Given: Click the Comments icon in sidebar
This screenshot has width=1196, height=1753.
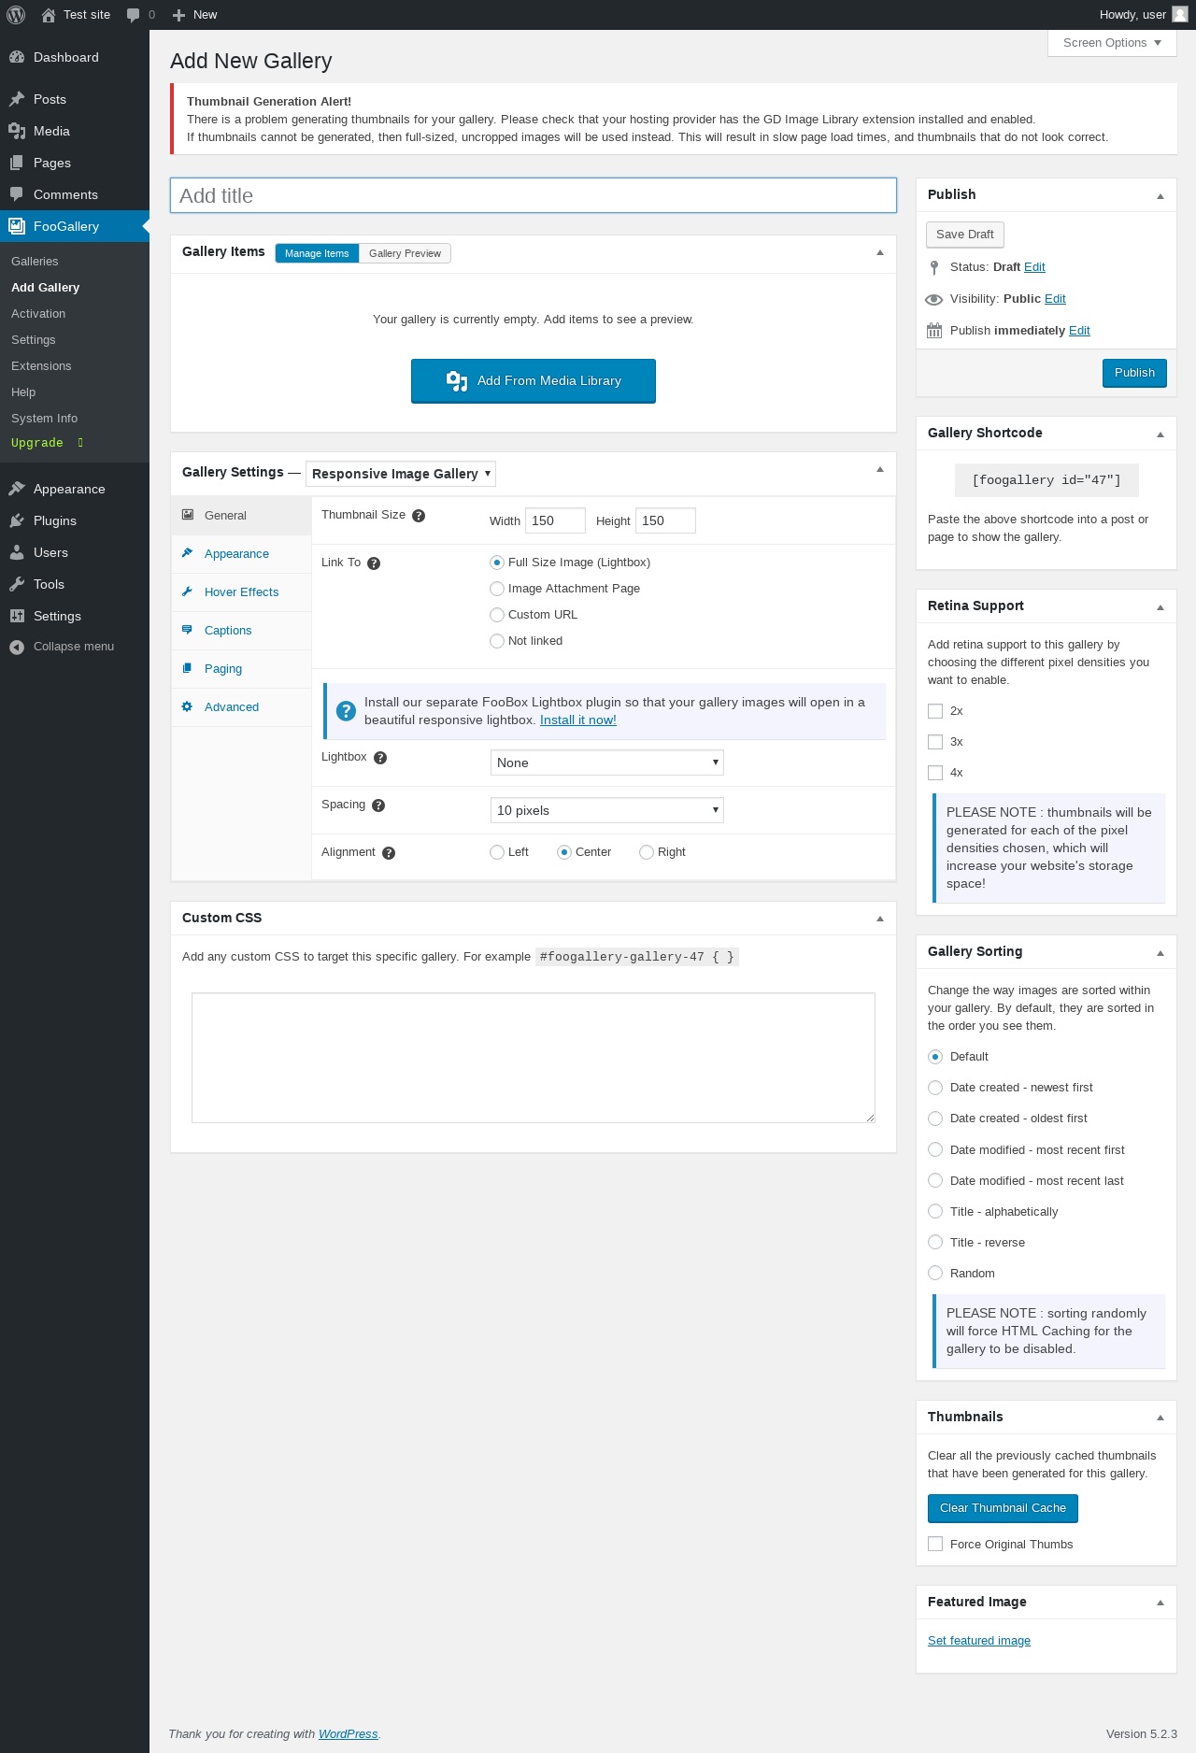Looking at the screenshot, I should click(17, 194).
